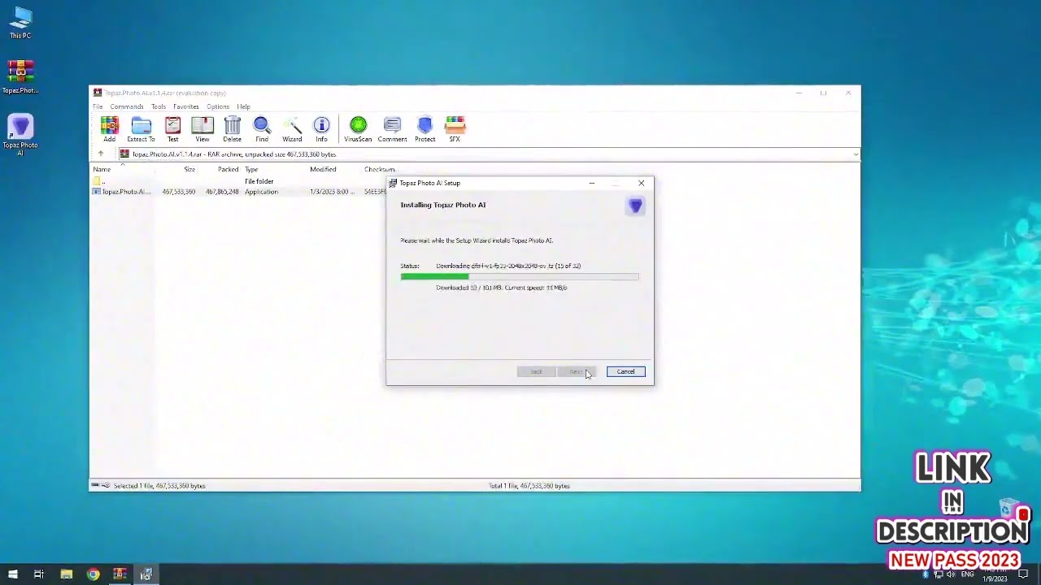Open the View toolbar icon
This screenshot has height=585, width=1041.
point(203,129)
